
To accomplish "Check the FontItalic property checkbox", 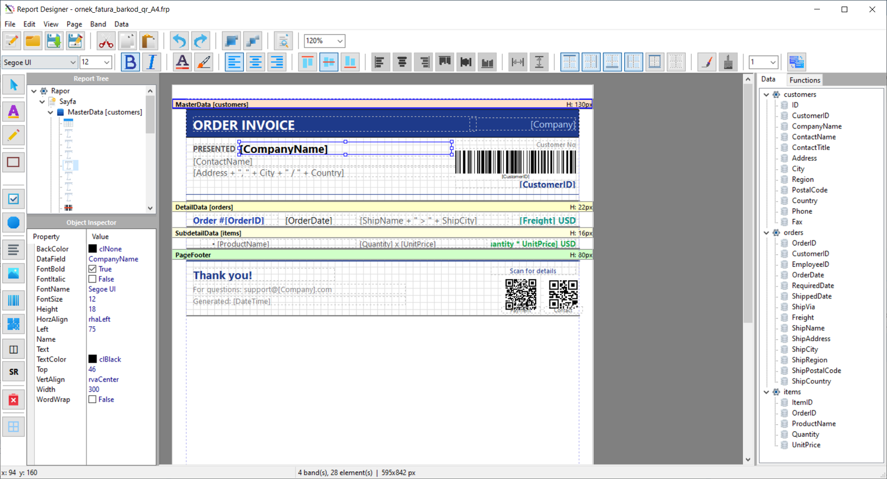I will (93, 279).
